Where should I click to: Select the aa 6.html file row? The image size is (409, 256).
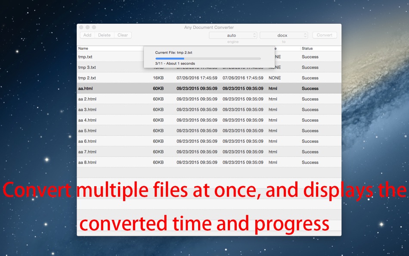click(209, 141)
